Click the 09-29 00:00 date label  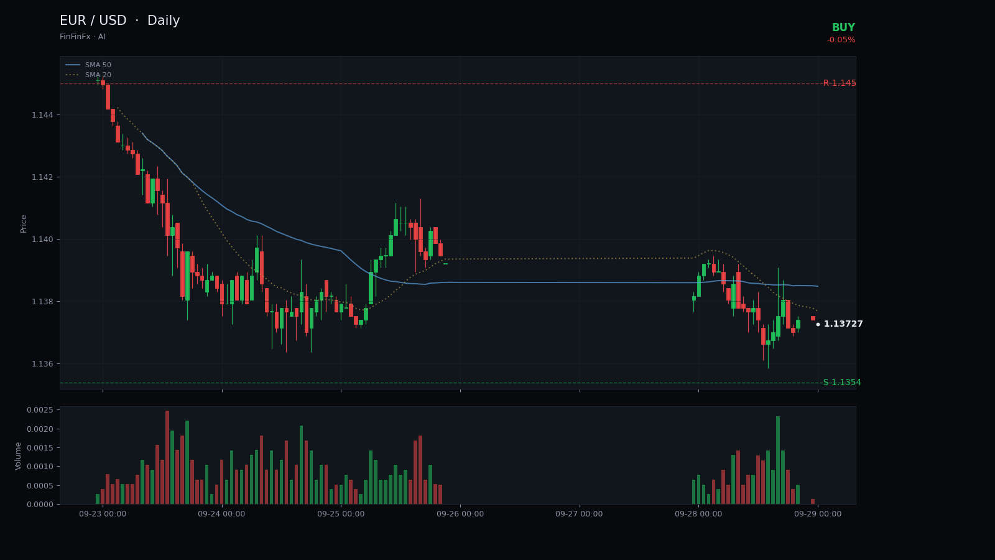coord(818,514)
